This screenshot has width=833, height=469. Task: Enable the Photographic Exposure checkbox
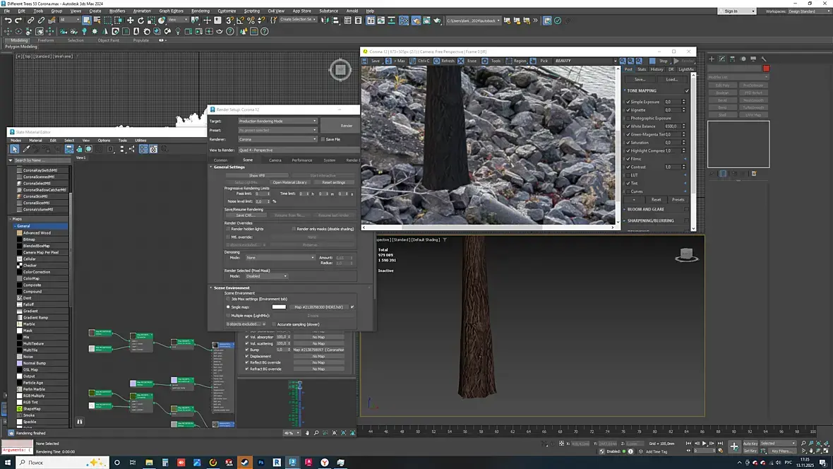click(x=628, y=118)
